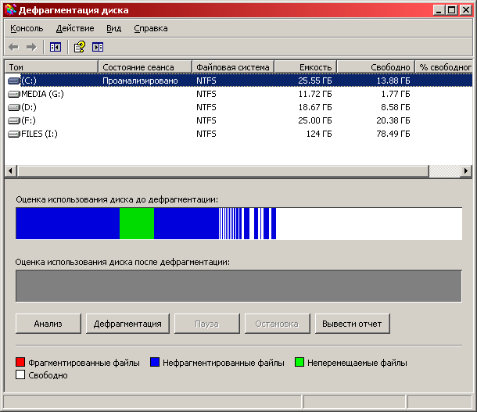
Task: Select the MEDIA (G:) drive icon
Action: click(x=14, y=94)
